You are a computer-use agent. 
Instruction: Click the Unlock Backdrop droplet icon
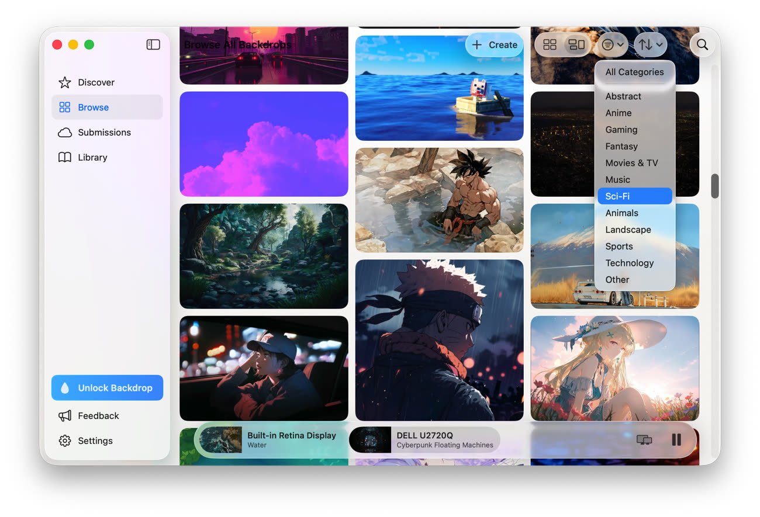[x=65, y=388]
